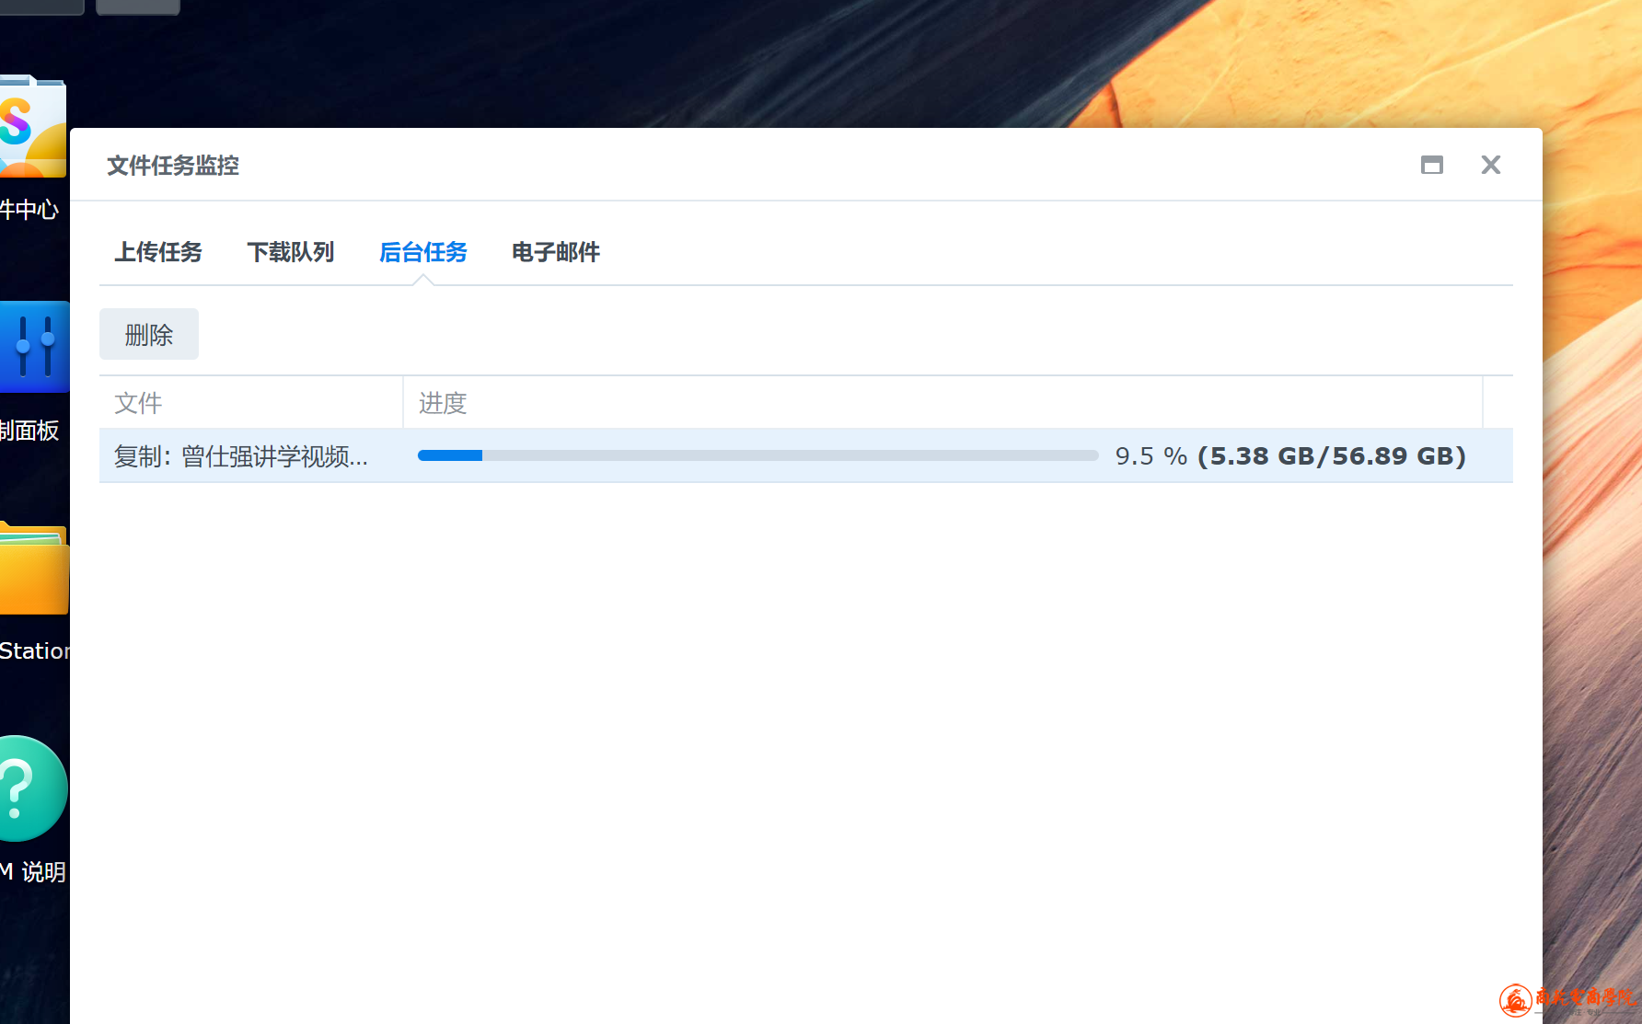
Task: Click the 进度 column header
Action: point(443,403)
